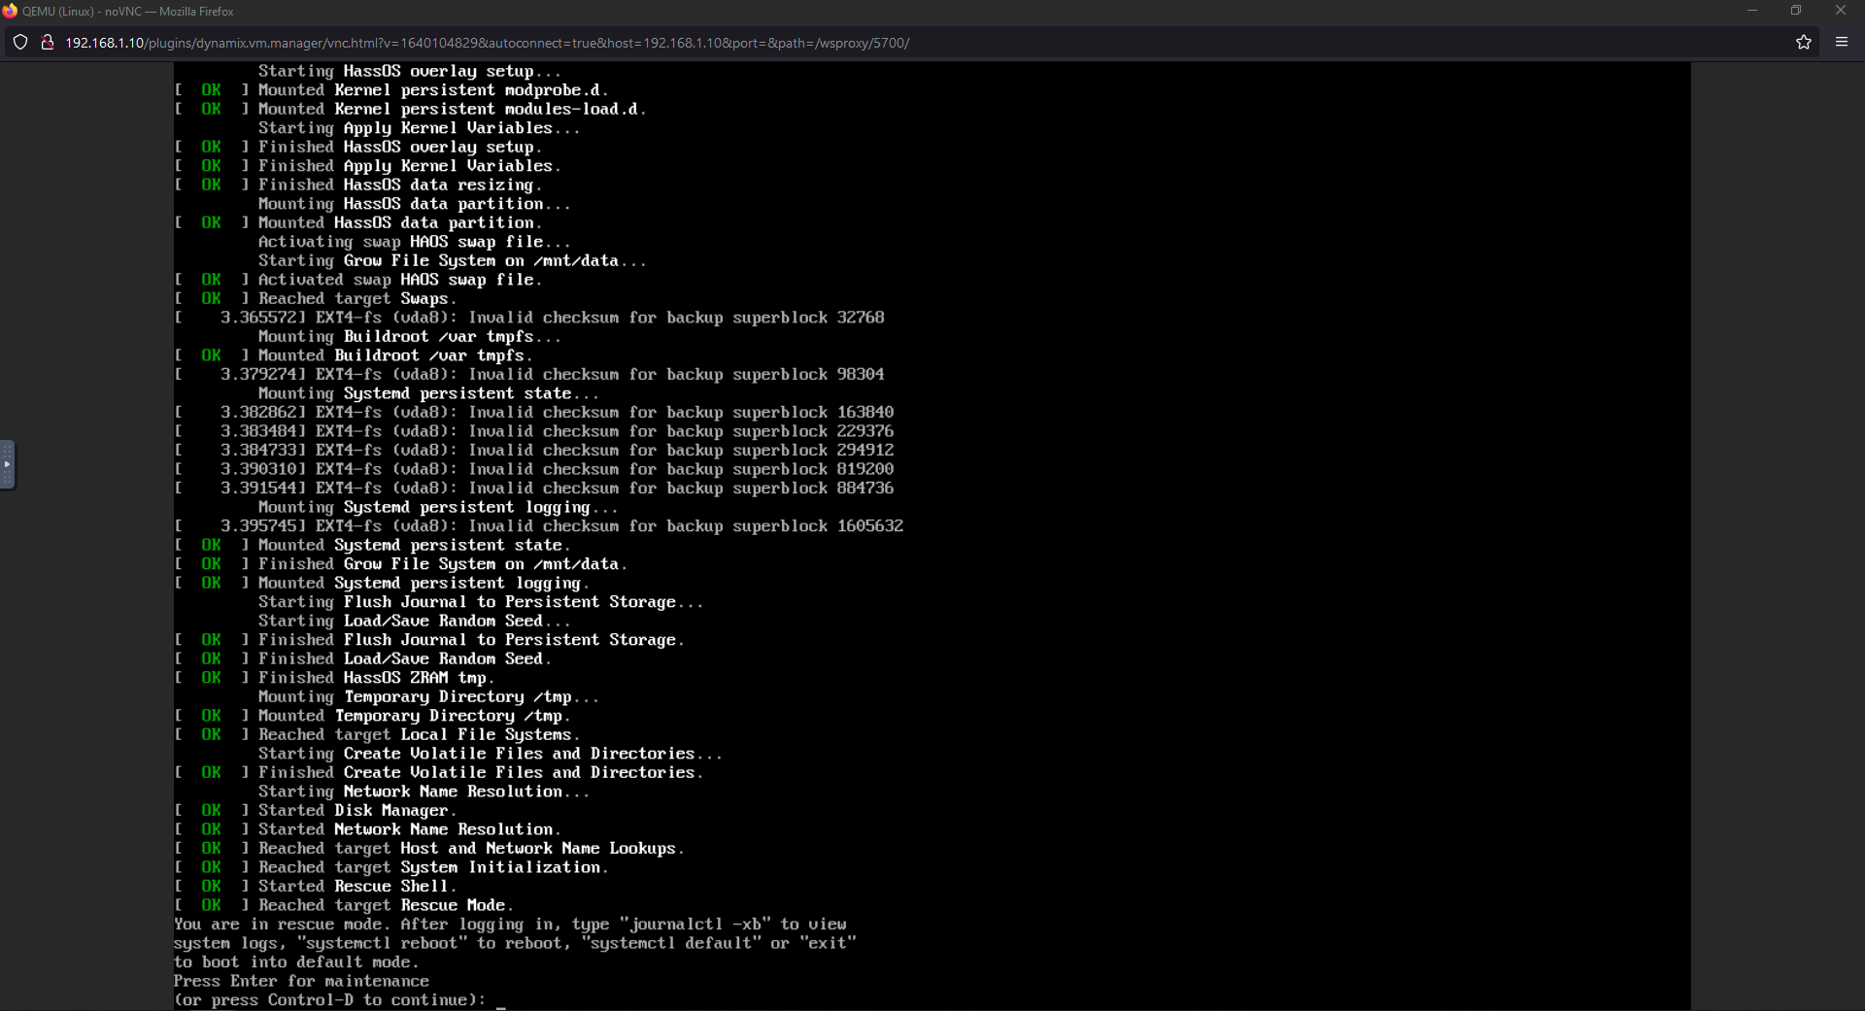
Task: Click 'Invalid checksum for backup superblock 884736' line
Action: [x=534, y=489]
